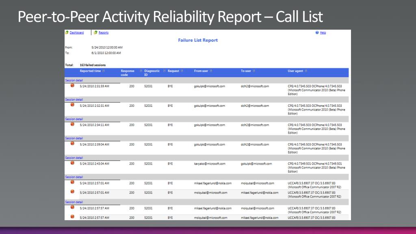Screen dimensions: 416x234
Task: Open Session detail for the 2:31:59 AM call
Action: 74,80
